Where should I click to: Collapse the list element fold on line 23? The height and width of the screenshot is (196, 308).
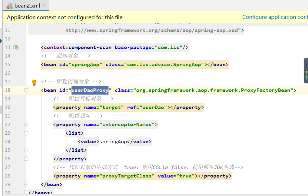coord(26,133)
